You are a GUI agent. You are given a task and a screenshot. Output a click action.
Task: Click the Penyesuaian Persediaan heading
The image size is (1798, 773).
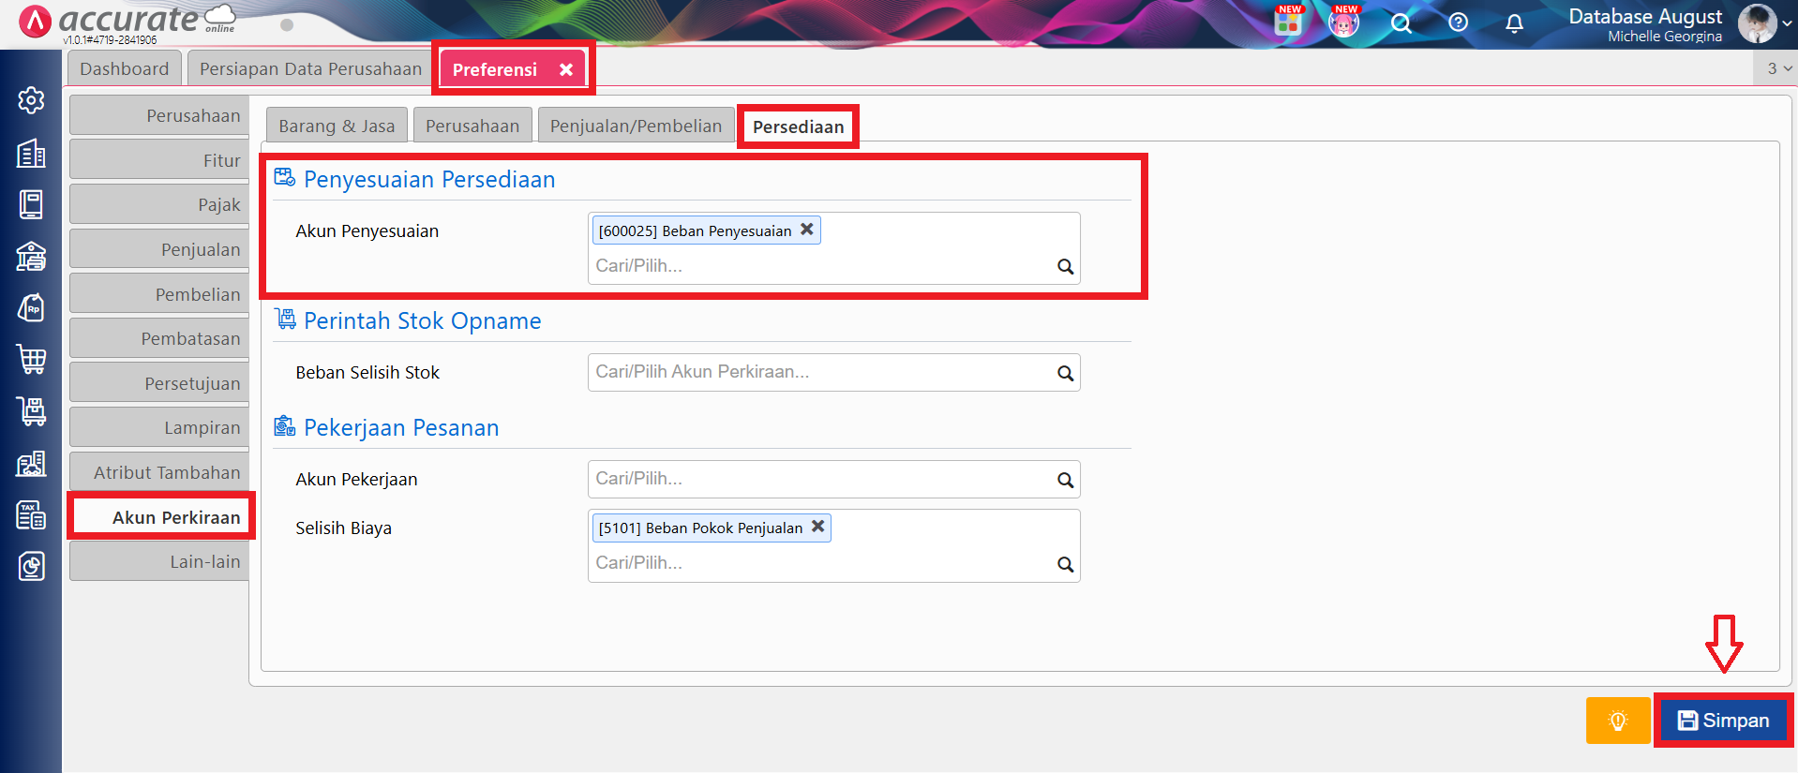point(429,179)
